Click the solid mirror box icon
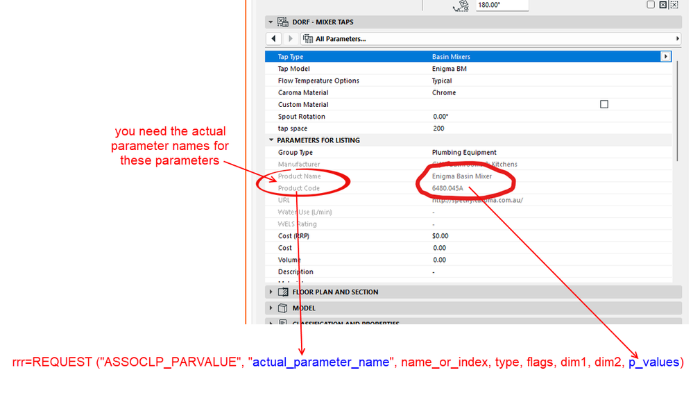Viewport: 693px width, 402px height. [663, 4]
